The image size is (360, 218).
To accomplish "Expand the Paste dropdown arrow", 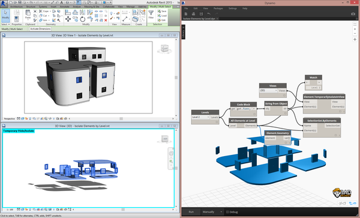I will pos(28,19).
